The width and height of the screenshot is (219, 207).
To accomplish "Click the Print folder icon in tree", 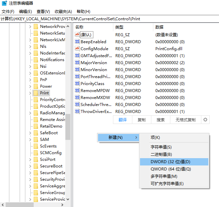I will click(x=36, y=93).
